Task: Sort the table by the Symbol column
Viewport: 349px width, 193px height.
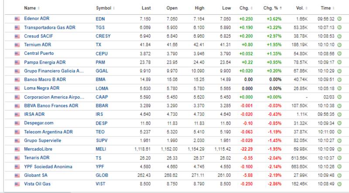Action: 104,8
